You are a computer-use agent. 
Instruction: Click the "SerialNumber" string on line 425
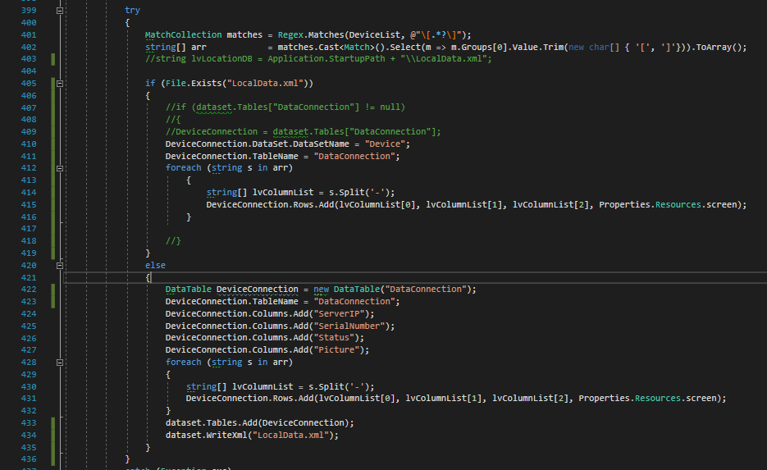(x=349, y=326)
